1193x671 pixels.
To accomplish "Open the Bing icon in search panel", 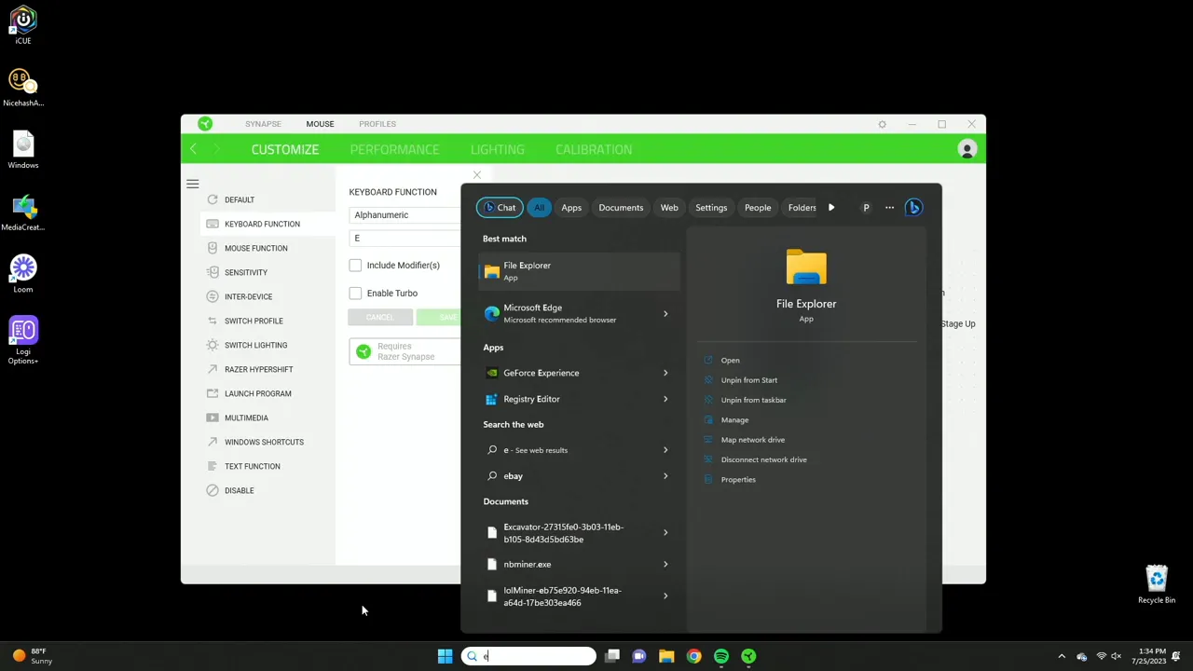I will 913,208.
